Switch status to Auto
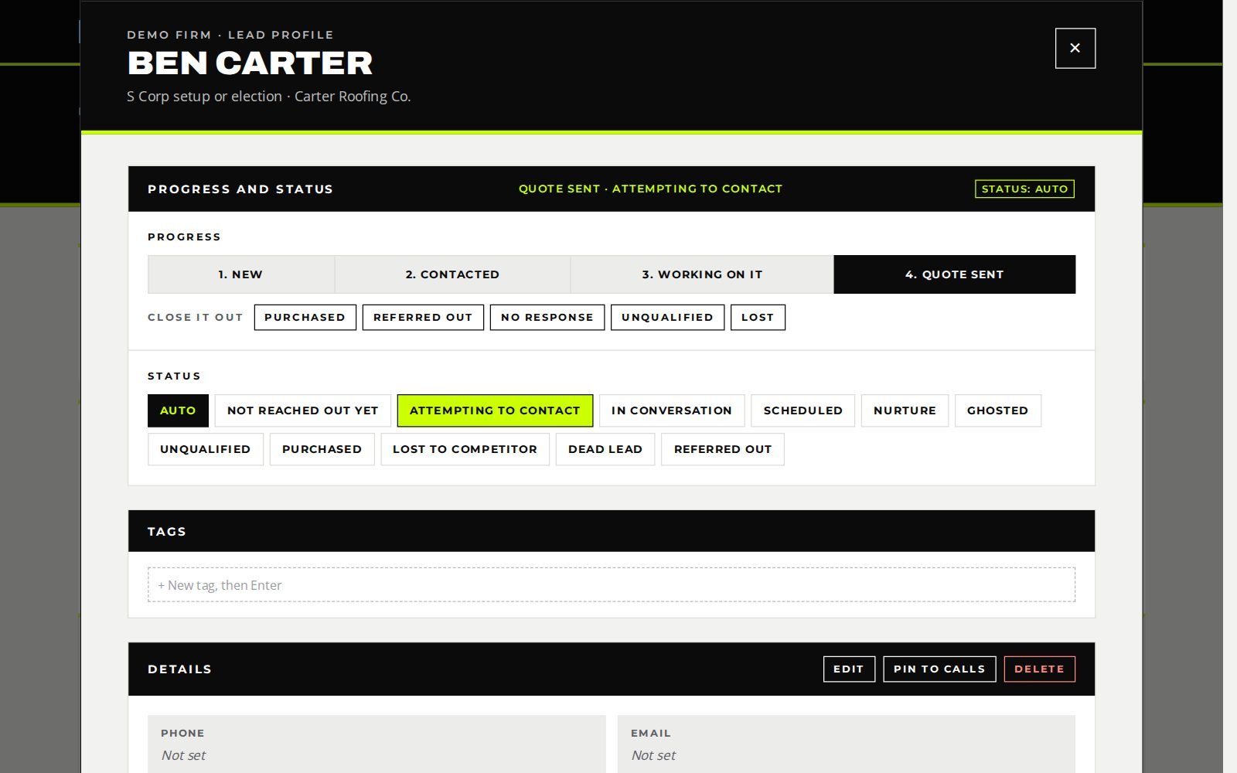The image size is (1237, 773). [178, 410]
